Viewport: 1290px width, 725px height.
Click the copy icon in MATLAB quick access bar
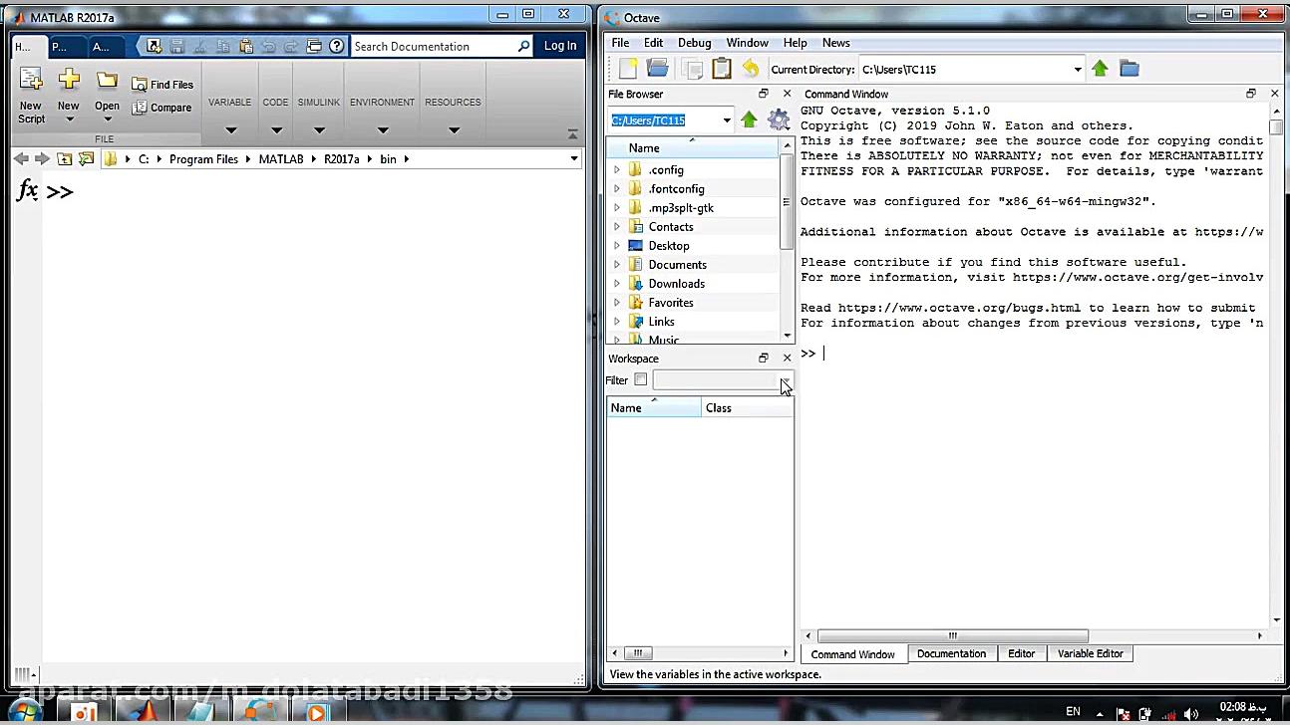tap(222, 46)
